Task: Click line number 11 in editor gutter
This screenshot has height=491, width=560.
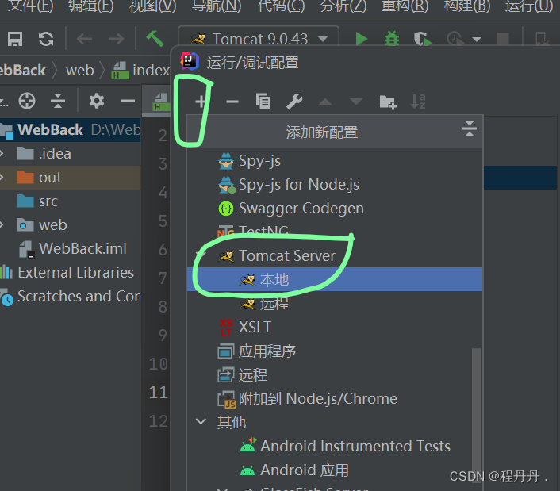Action: point(158,393)
